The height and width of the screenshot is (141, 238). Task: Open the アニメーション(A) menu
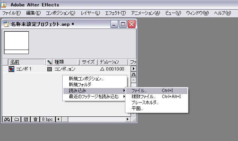146,13
